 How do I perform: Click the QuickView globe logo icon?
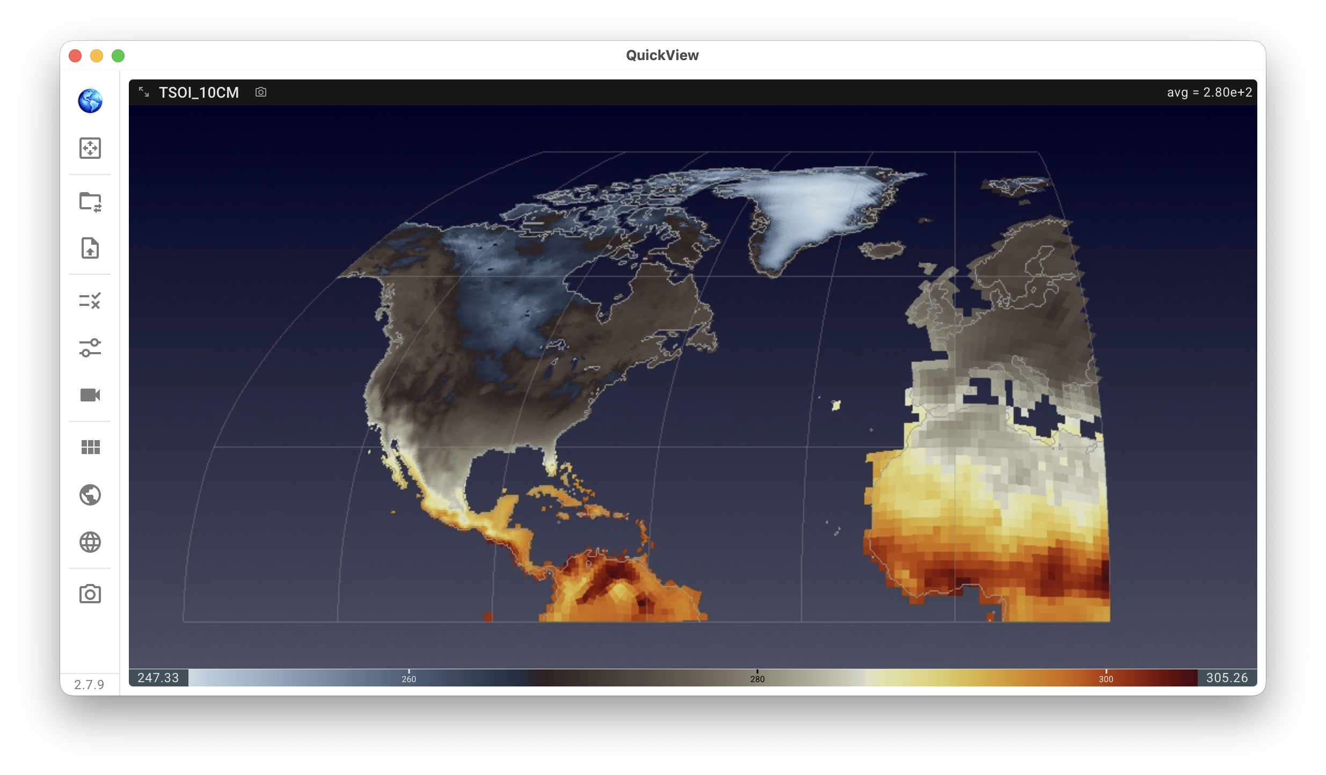tap(90, 101)
